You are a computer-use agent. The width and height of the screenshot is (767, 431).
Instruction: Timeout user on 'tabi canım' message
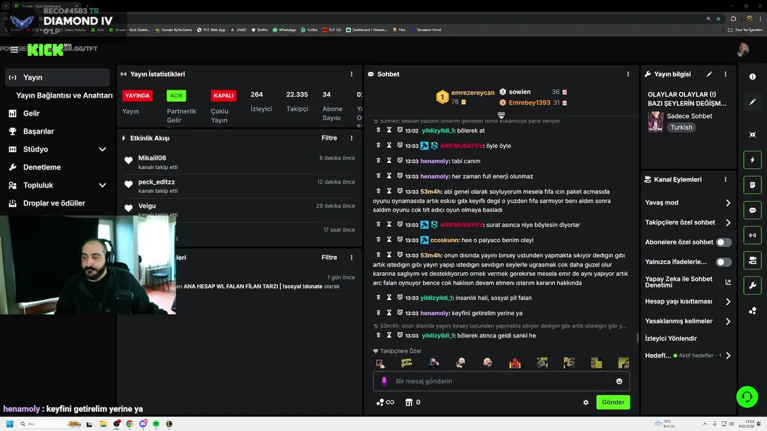point(389,160)
